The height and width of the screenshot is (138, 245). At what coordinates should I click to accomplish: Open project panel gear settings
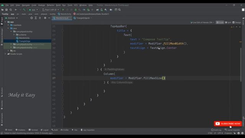tap(45, 18)
